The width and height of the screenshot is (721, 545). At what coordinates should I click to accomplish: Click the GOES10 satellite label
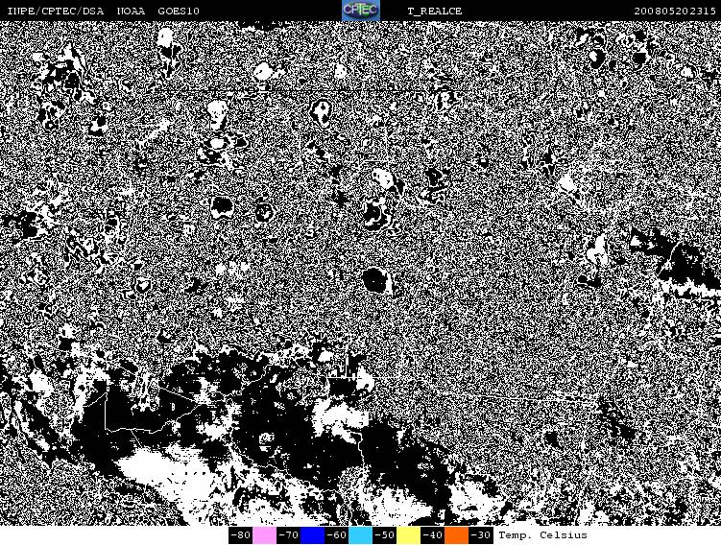pos(179,12)
